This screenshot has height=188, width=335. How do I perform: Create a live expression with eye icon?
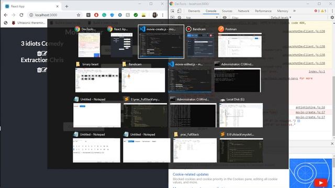click(x=225, y=17)
